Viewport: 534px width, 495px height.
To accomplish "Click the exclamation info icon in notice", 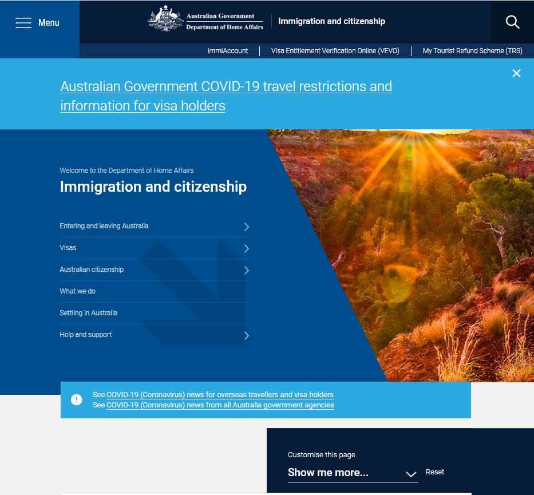I will 76,399.
